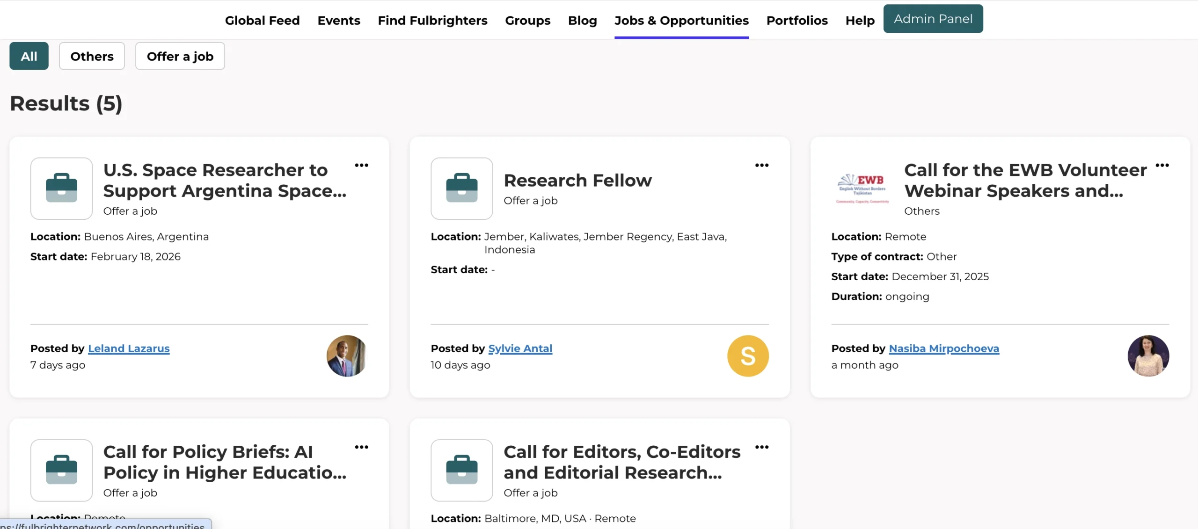1198x529 pixels.
Task: Open Nasiba Mirpochoeva's profile photo
Action: click(x=1147, y=356)
